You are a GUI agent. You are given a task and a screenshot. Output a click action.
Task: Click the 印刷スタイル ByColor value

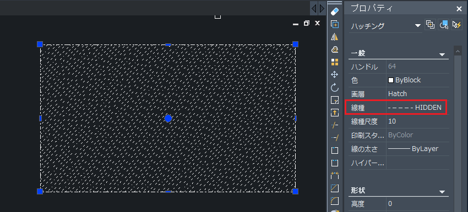417,135
